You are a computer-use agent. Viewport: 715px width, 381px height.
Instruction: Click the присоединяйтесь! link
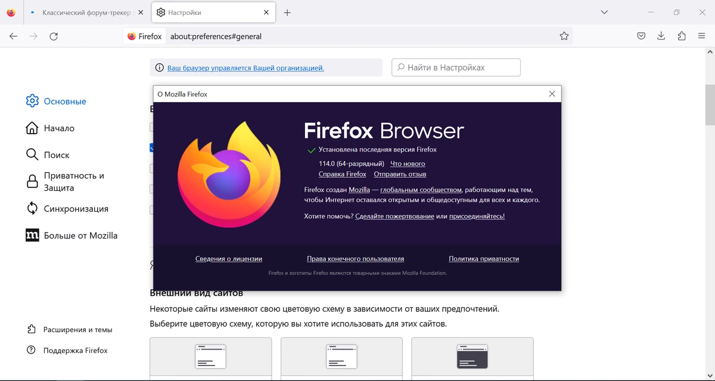(477, 216)
